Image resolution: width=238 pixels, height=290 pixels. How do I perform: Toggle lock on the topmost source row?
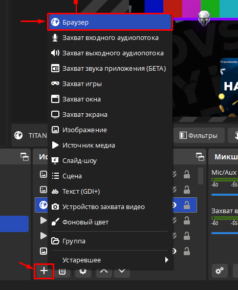(x=187, y=174)
